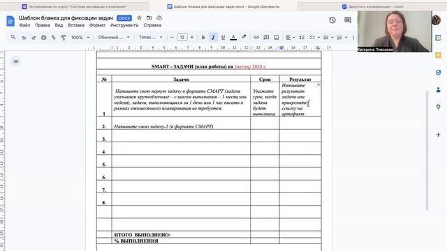This screenshot has height=251, width=447.
Task: Click the Задачи column header
Action: click(x=181, y=79)
